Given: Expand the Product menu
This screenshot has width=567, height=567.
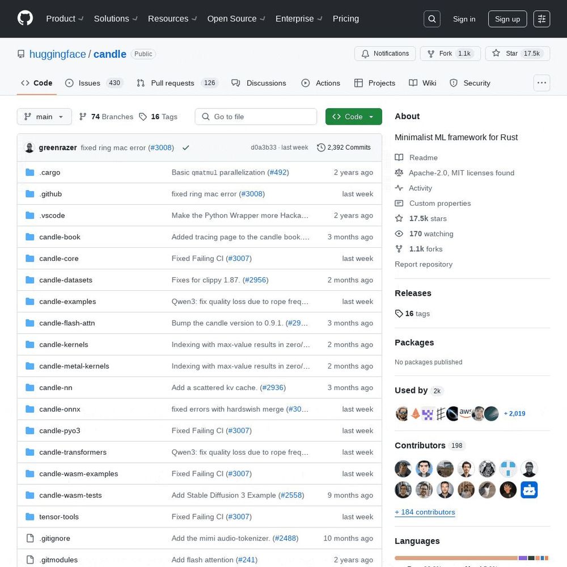Looking at the screenshot, I should pyautogui.click(x=65, y=19).
